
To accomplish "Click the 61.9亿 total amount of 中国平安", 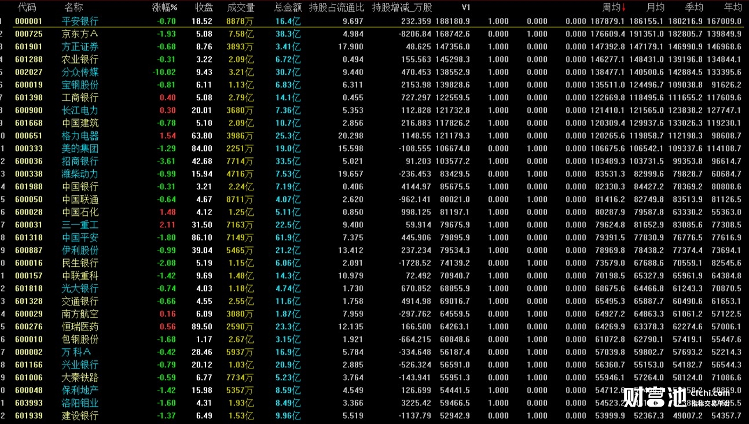I will [288, 238].
